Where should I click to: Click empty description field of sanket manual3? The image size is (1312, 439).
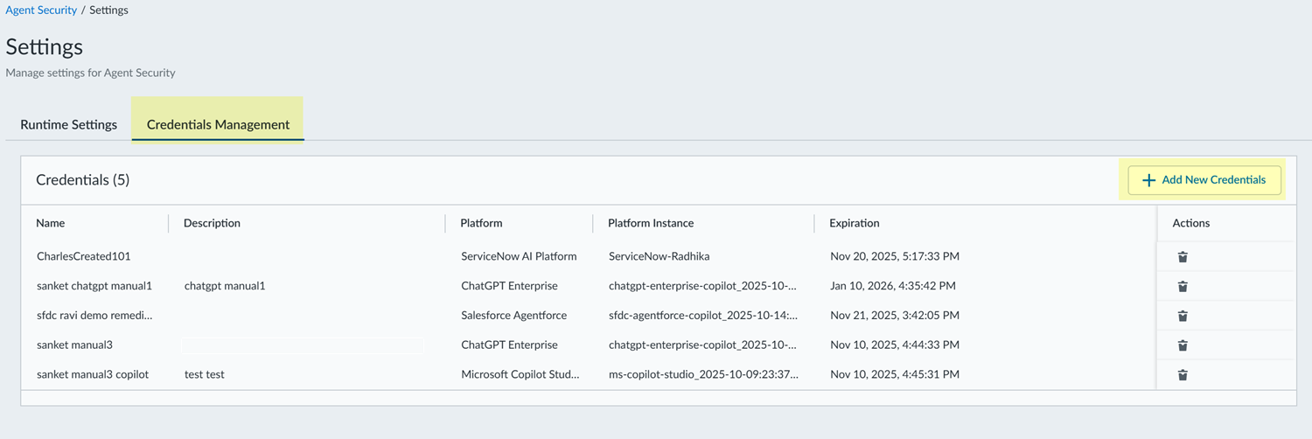point(302,345)
